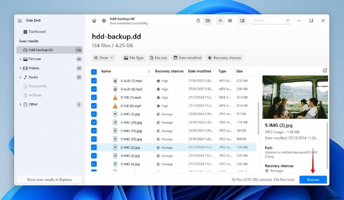Click the Dashboard grid icon
This screenshot has height=200, width=344.
pyautogui.click(x=25, y=32)
